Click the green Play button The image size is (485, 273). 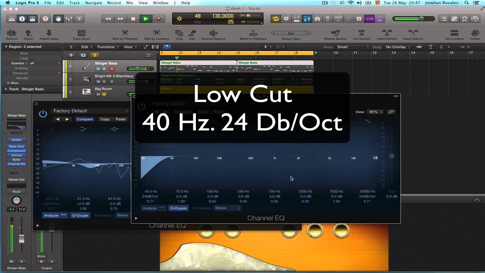(145, 19)
